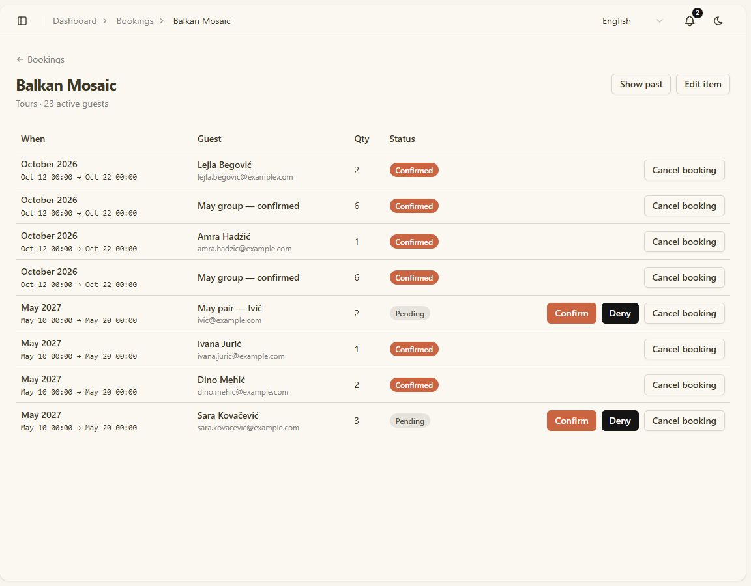Click May 2027 date in Dino Mehić row

[41, 380]
